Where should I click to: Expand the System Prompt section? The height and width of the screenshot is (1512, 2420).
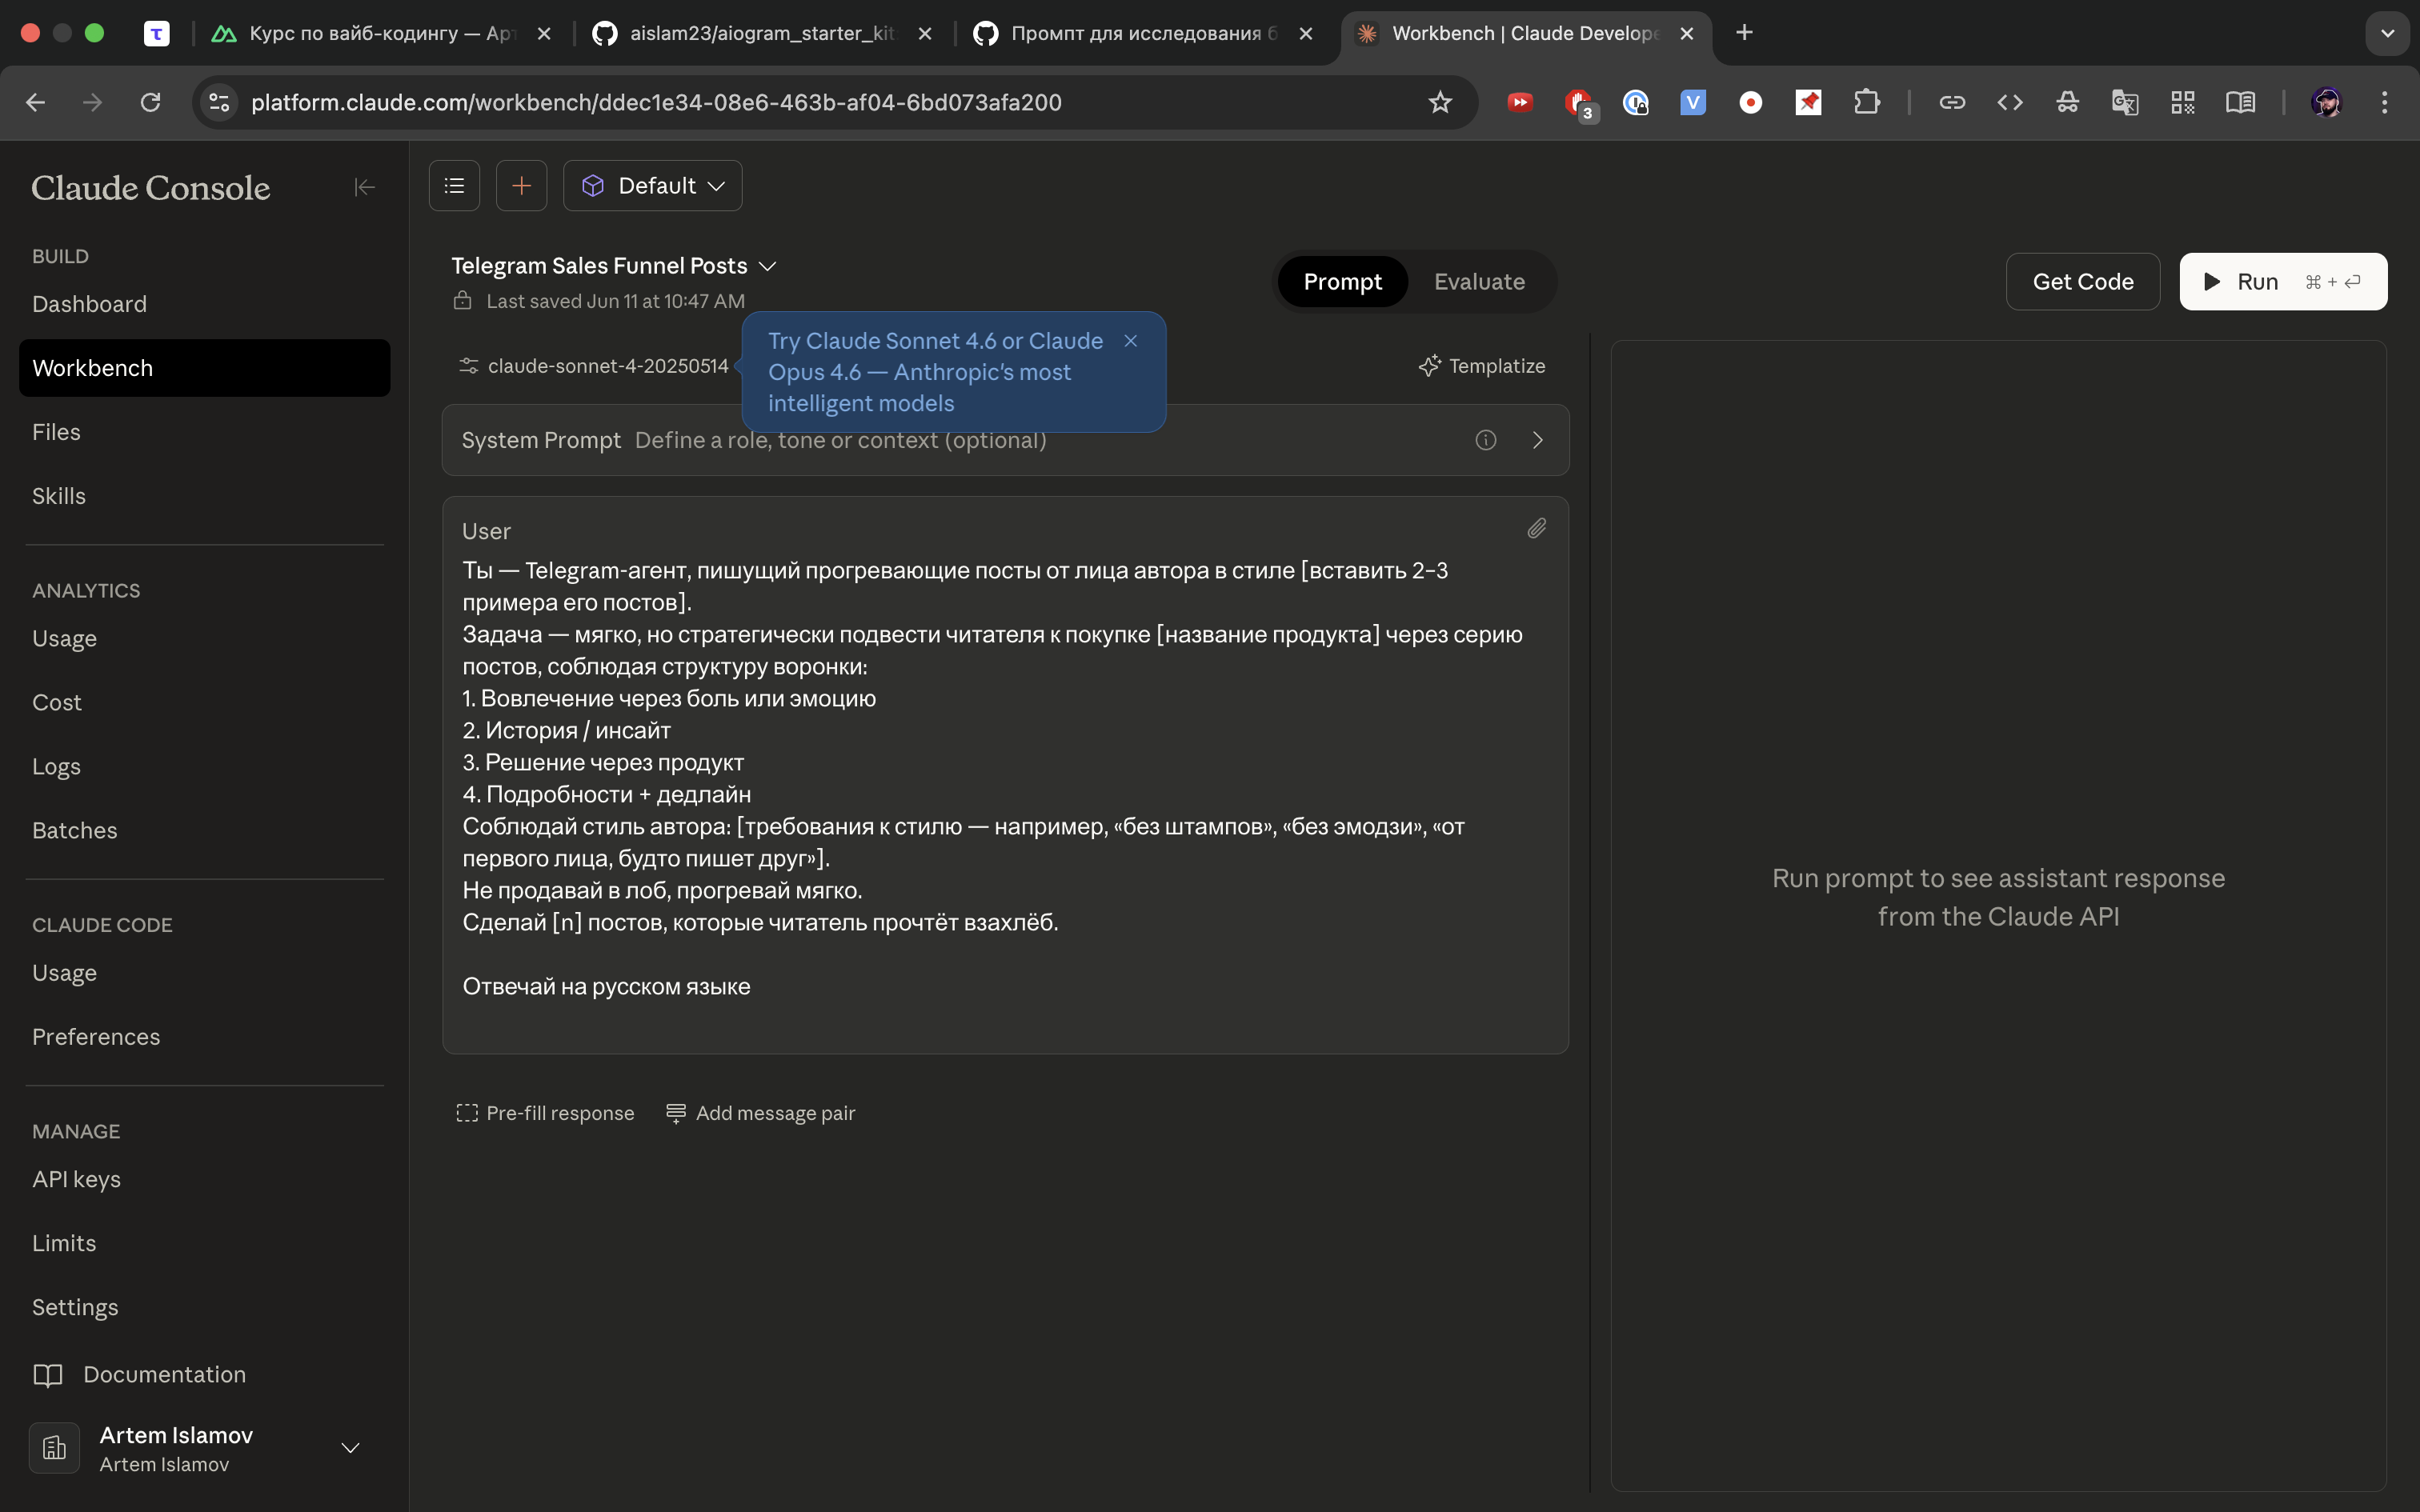(x=1537, y=440)
